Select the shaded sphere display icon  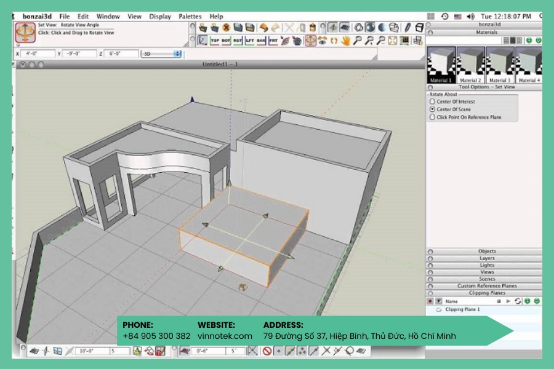[371, 28]
